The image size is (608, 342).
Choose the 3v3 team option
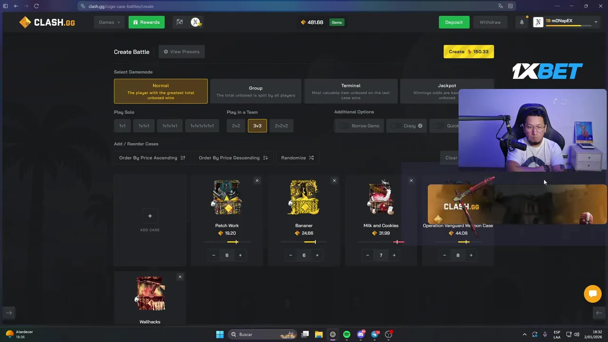[x=257, y=126]
